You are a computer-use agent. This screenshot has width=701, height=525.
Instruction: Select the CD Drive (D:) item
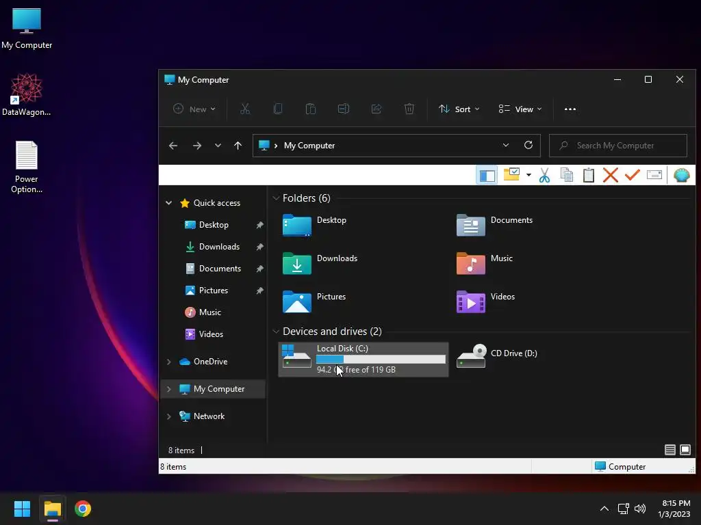[497, 355]
